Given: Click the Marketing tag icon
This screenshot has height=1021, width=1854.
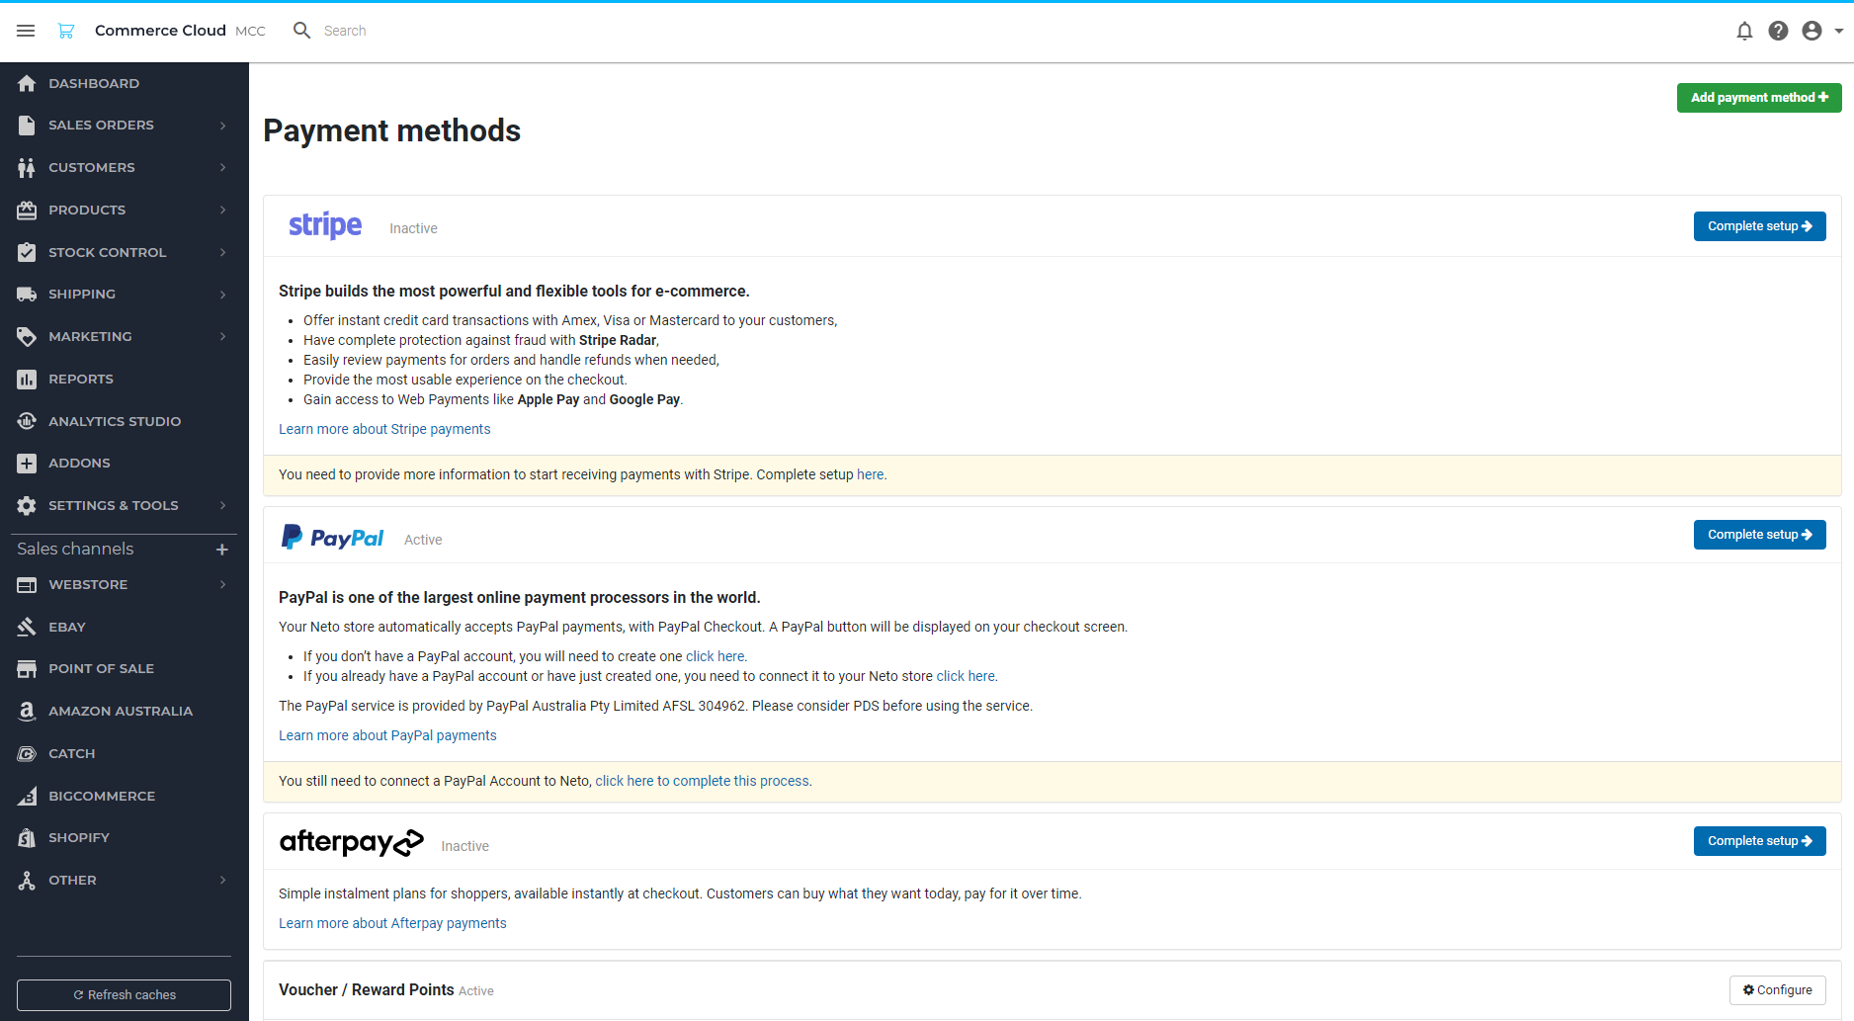Looking at the screenshot, I should 27,337.
